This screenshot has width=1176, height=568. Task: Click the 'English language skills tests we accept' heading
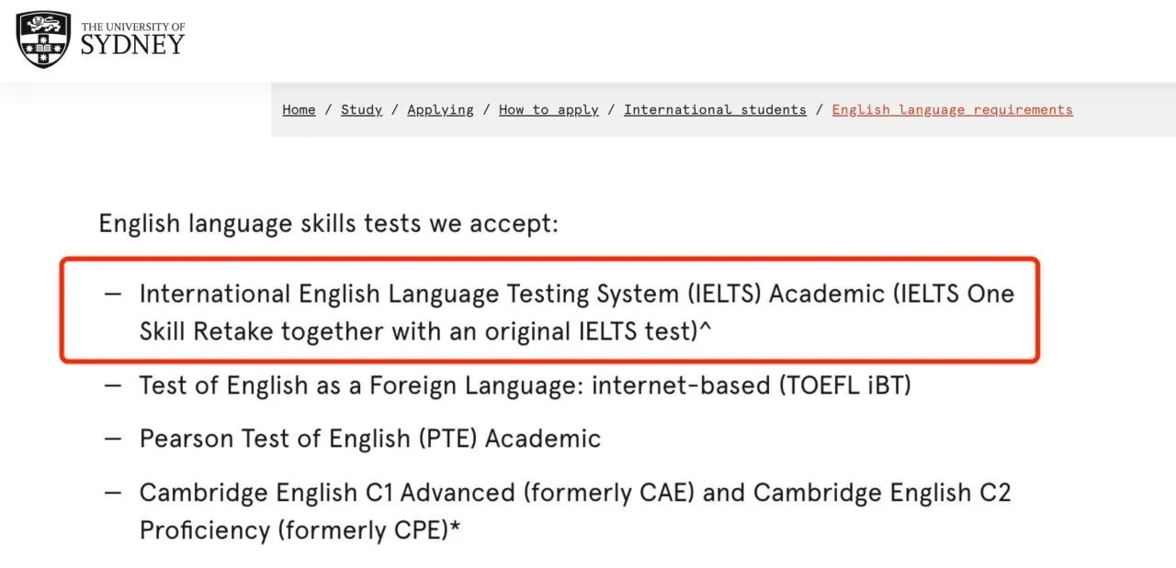[x=328, y=223]
